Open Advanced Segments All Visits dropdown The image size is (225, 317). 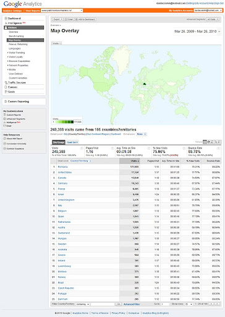213,19
